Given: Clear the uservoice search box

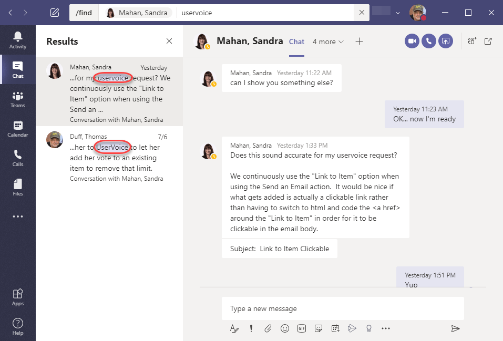Looking at the screenshot, I should [361, 13].
